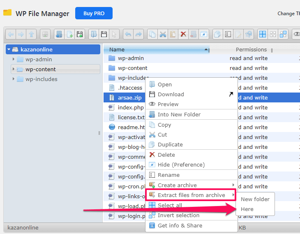Choose Rename in the context menu

coord(192,175)
